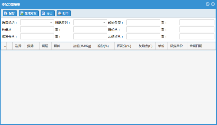This screenshot has height=125, width=217.
Task: Open the 选择机组 dropdown
Action: coord(37,22)
